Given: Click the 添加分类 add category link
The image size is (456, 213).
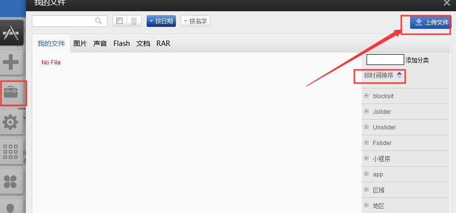Looking at the screenshot, I should pos(417,60).
